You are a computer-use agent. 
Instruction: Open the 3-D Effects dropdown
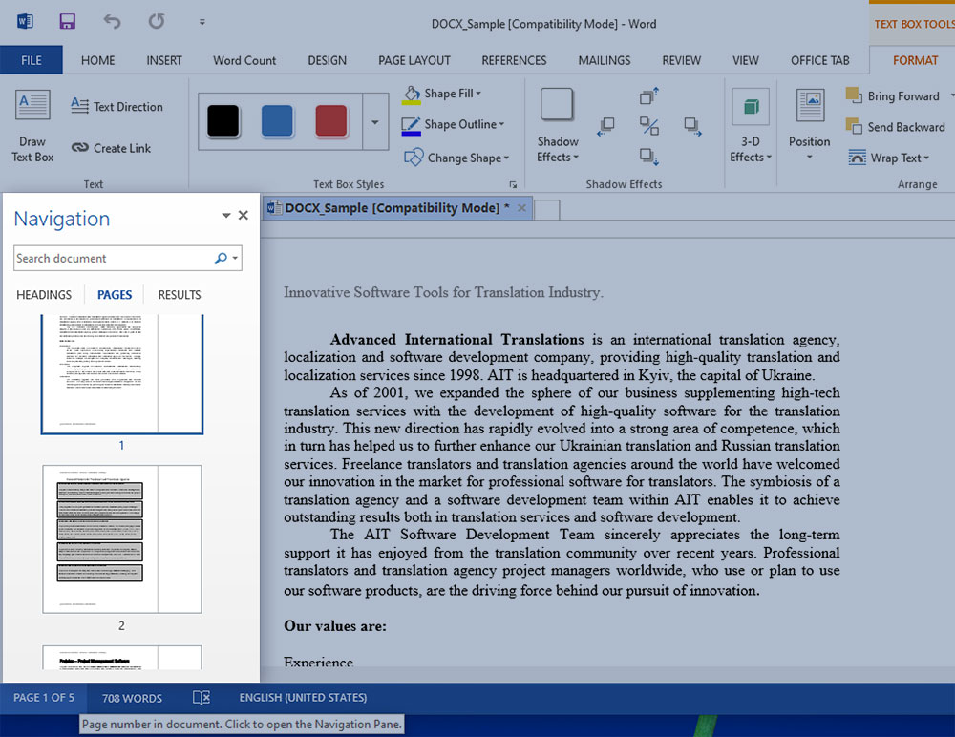coord(751,125)
